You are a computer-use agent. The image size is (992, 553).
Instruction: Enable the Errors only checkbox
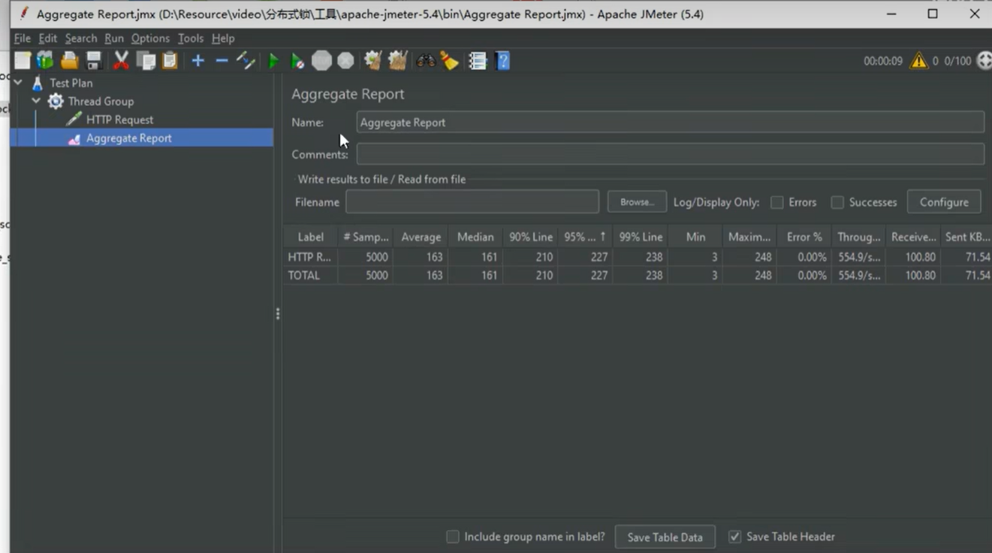tap(777, 202)
